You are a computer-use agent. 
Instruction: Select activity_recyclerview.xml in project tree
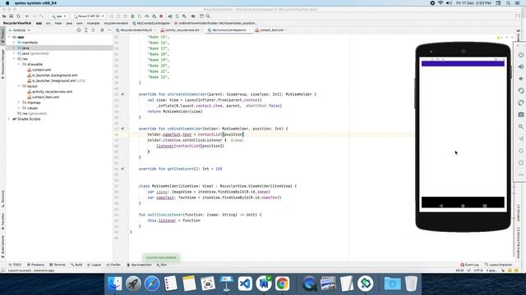click(x=49, y=92)
